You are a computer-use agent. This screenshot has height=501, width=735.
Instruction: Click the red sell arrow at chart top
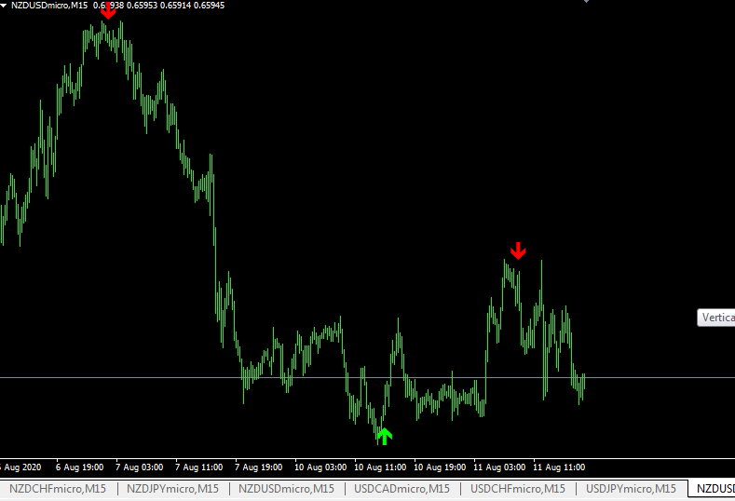[108, 11]
